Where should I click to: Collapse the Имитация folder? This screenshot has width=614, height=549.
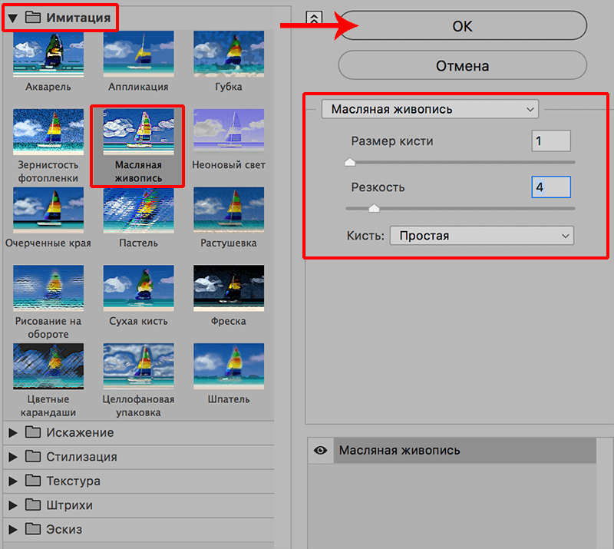point(13,17)
